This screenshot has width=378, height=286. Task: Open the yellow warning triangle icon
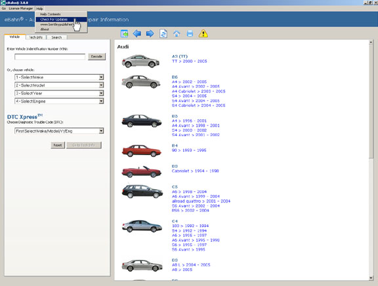[203, 33]
